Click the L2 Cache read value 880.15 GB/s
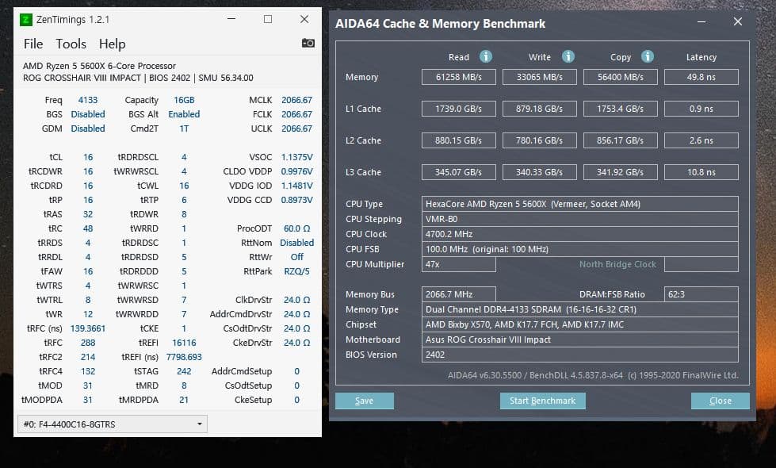 (x=459, y=140)
